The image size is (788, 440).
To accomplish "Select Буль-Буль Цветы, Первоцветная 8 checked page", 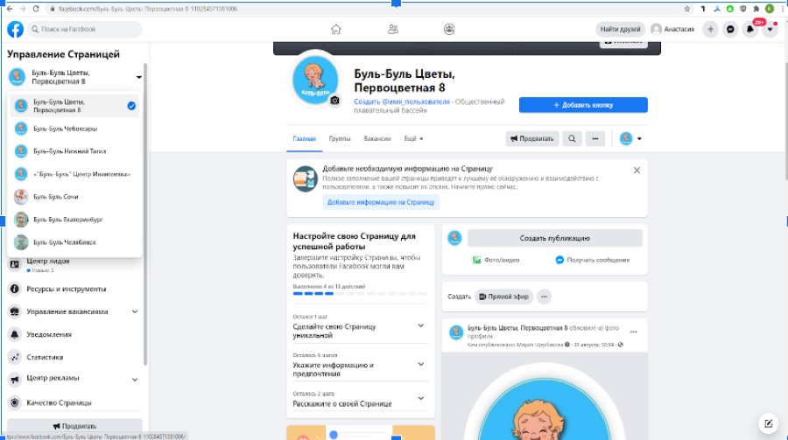I will (x=74, y=106).
